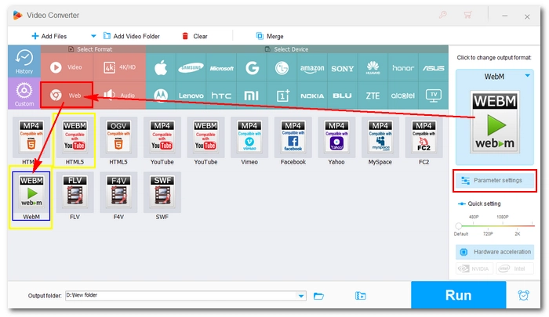This screenshot has width=549, height=317.
Task: Choose the Samsung device brand
Action: pyautogui.click(x=191, y=68)
